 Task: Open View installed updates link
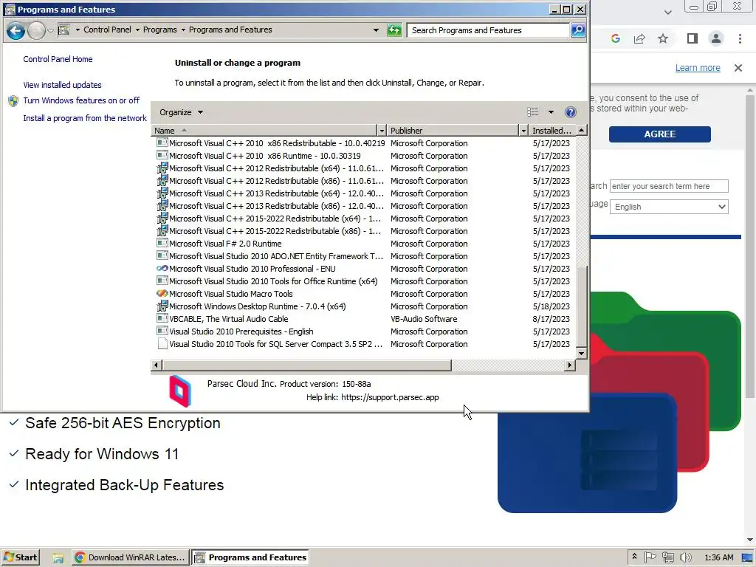(62, 85)
